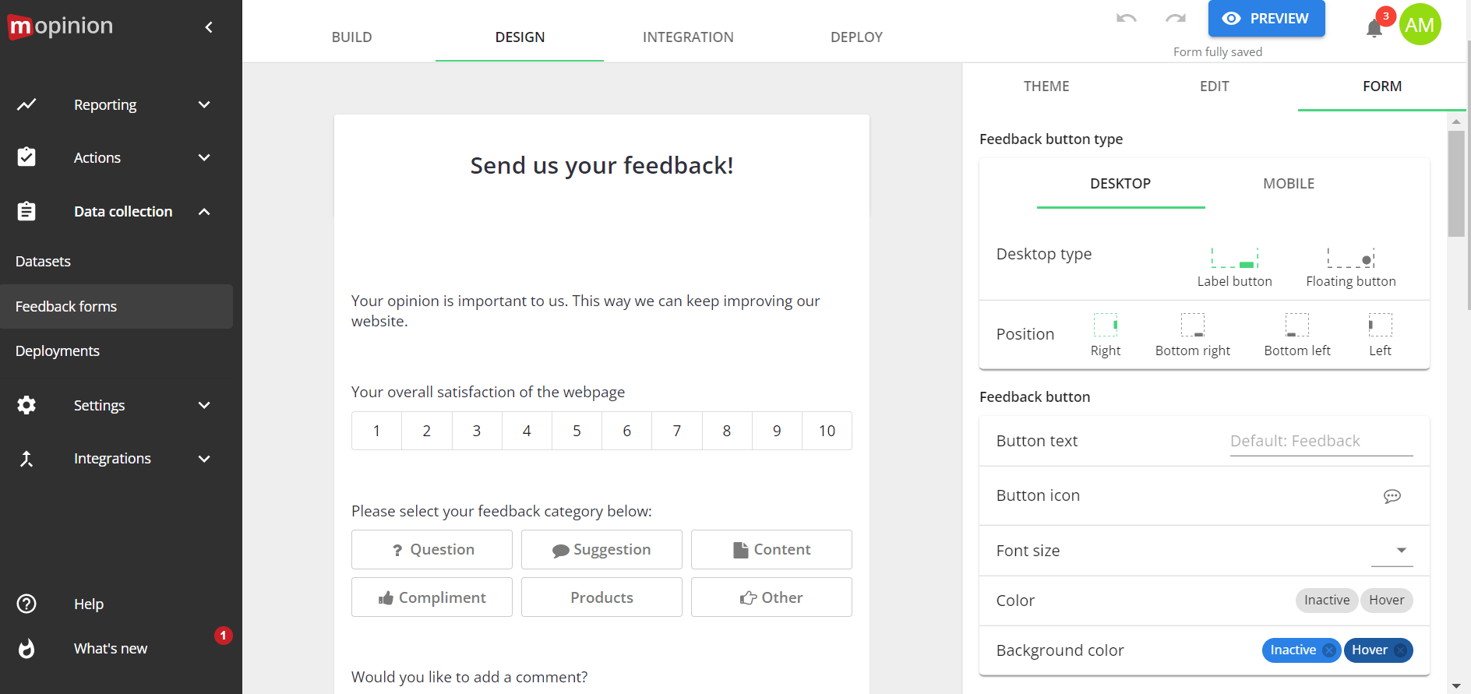1471x694 pixels.
Task: Expand the Integrations section chevron
Action: click(204, 459)
